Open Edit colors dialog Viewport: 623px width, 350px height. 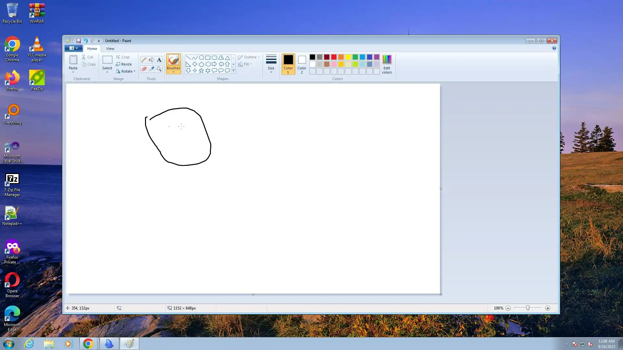click(x=387, y=64)
